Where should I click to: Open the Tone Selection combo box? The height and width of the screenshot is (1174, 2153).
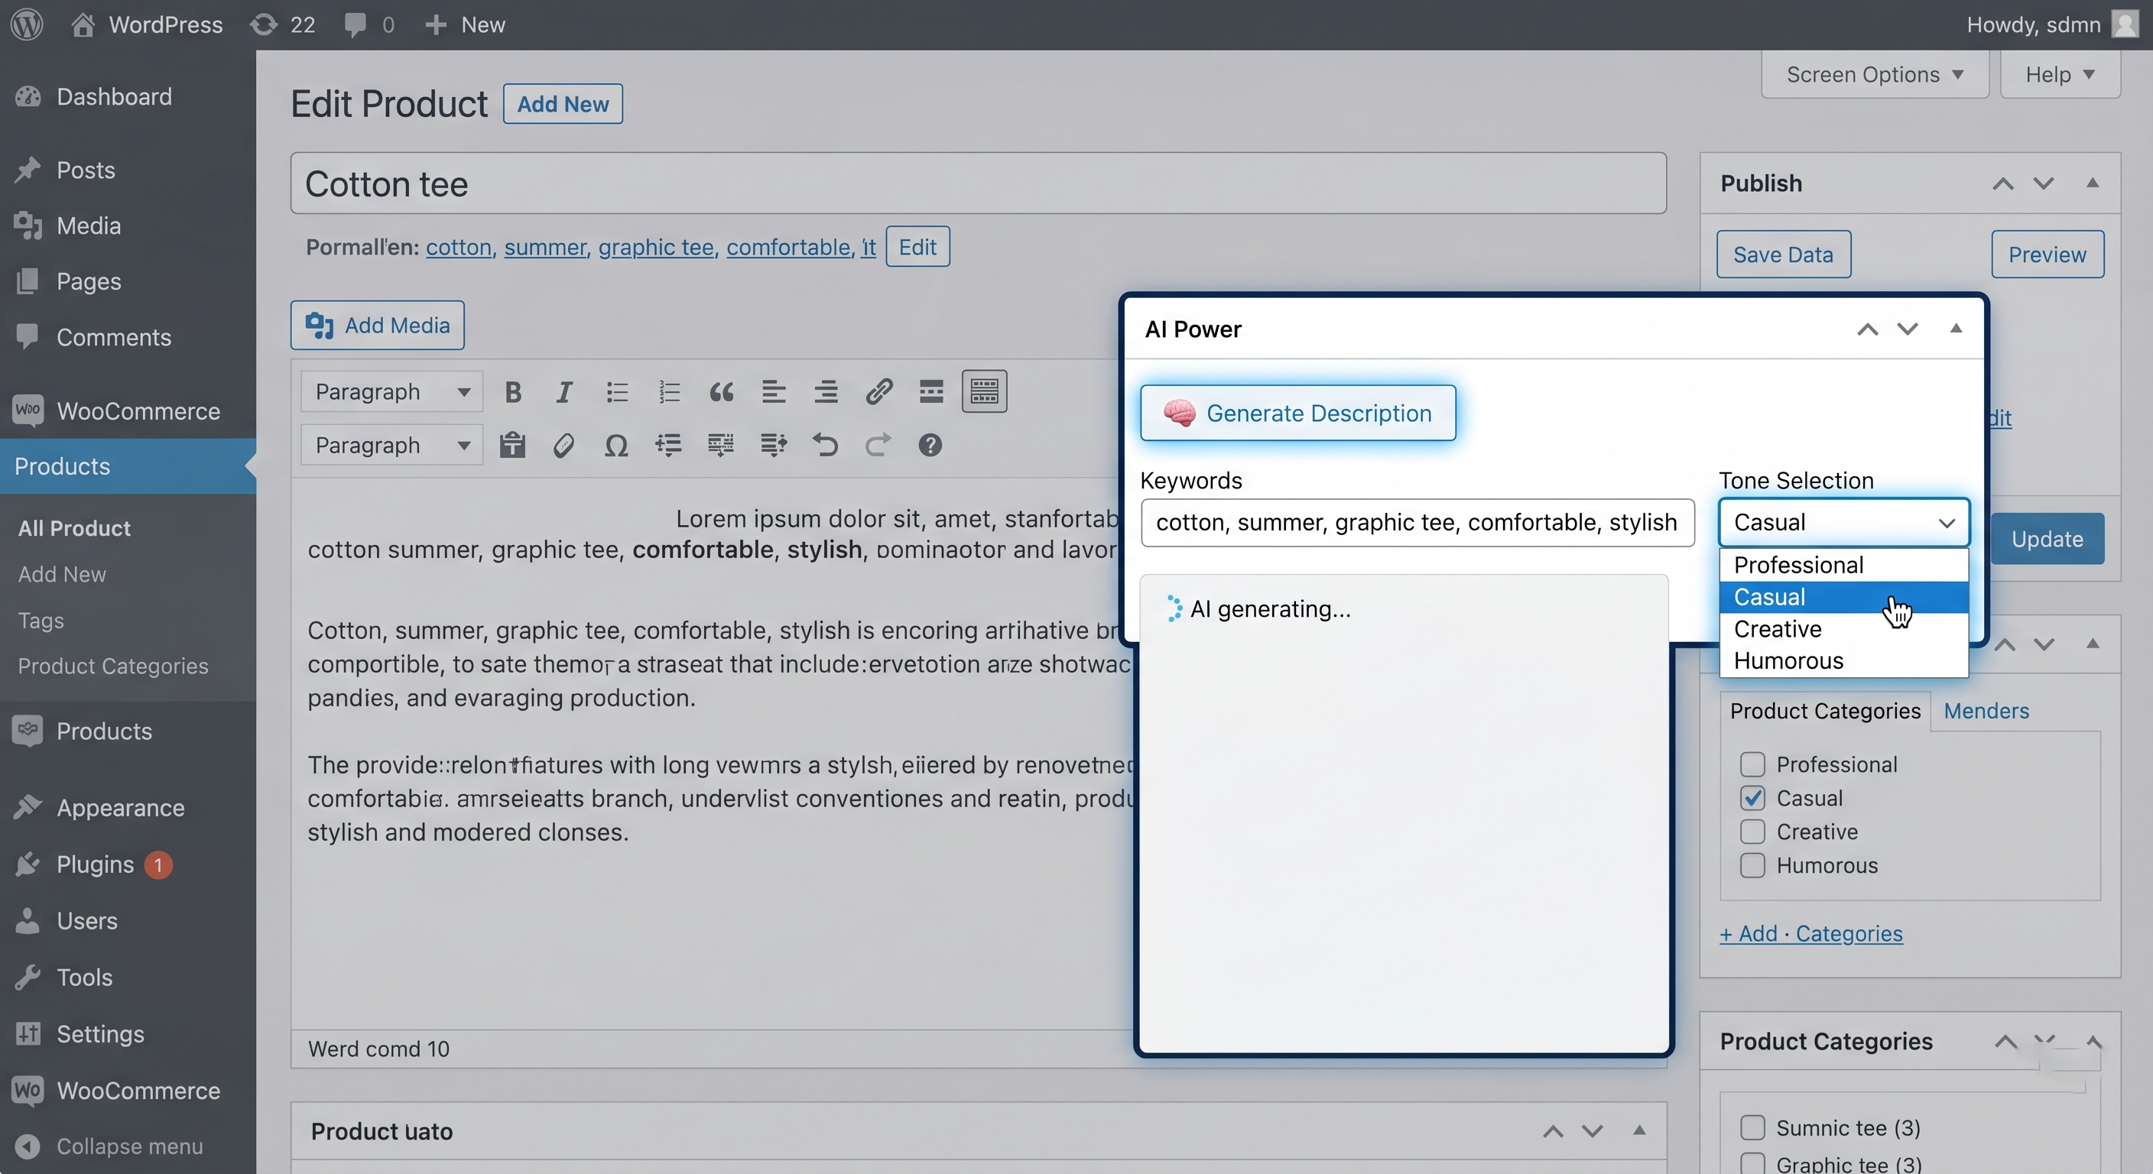[x=1844, y=522]
